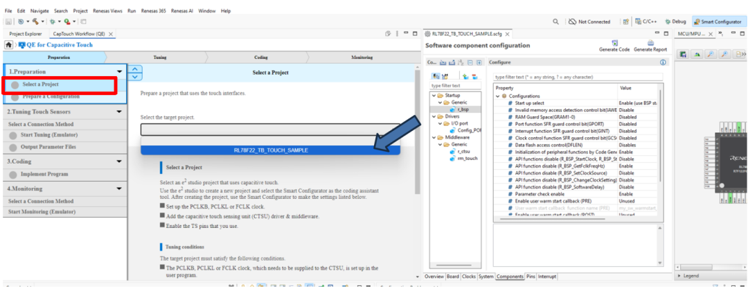Collapse the Startup tree node
Image resolution: width=748 pixels, height=291 pixels.
(x=434, y=95)
